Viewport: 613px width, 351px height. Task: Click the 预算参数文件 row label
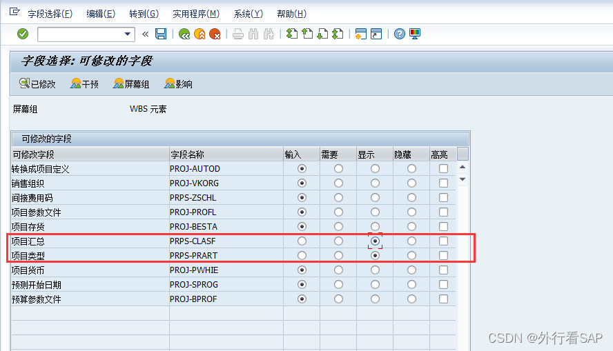click(x=36, y=299)
